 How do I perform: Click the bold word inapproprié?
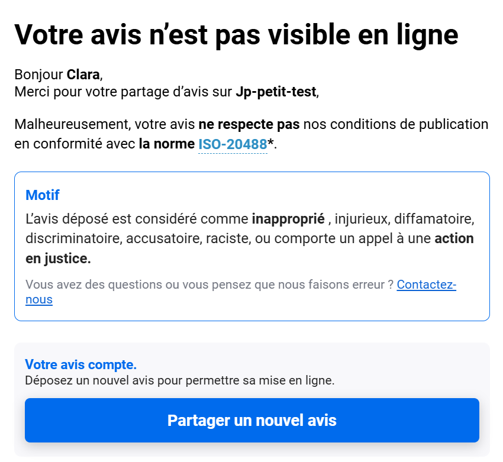[x=288, y=219]
